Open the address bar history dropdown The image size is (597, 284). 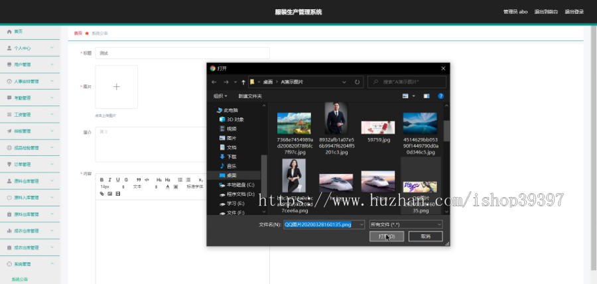click(344, 82)
